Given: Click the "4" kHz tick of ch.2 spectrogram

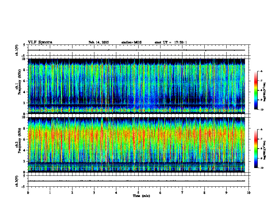Looking at the screenshot, I should coord(25,150).
